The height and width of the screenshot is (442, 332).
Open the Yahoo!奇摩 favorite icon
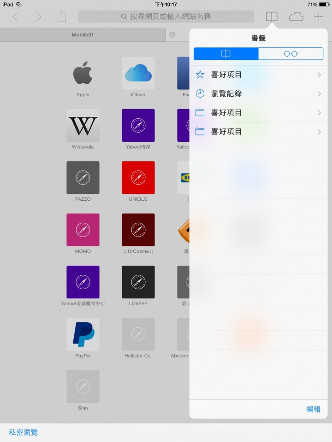tap(138, 125)
